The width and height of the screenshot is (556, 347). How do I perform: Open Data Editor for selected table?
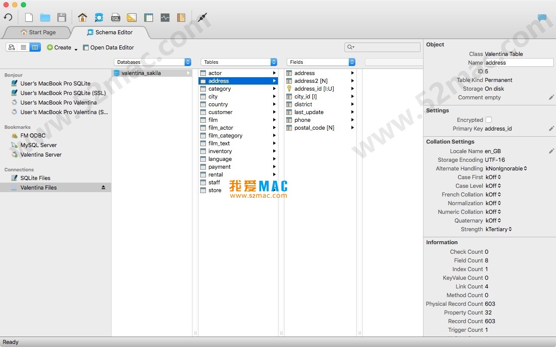coord(109,47)
